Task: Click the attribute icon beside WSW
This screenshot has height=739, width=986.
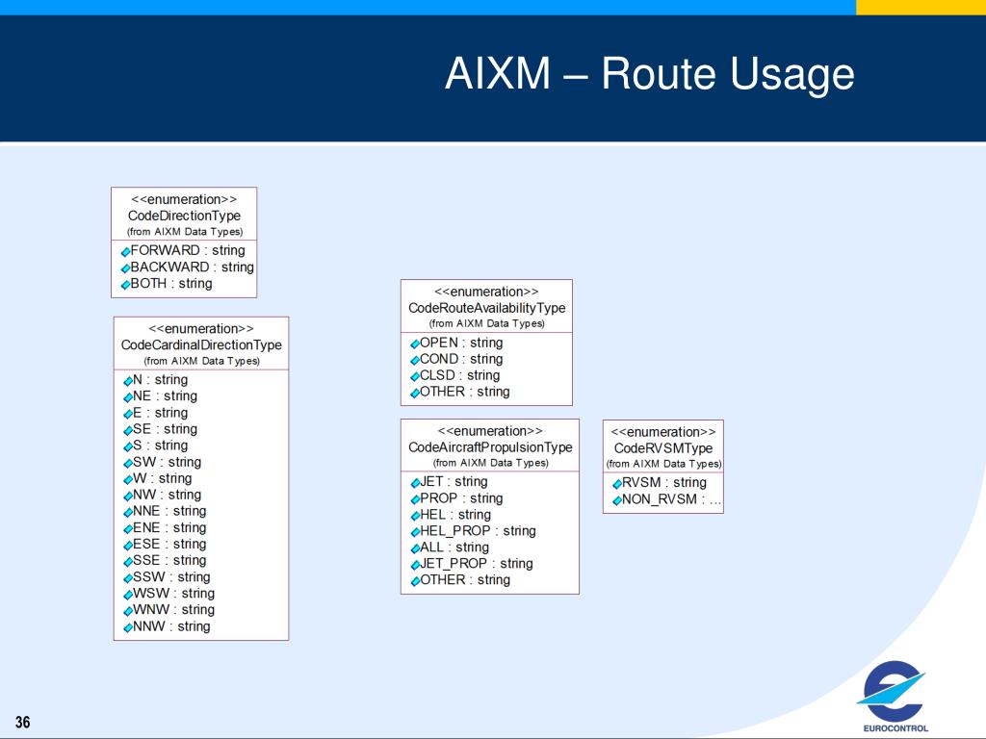Action: (128, 595)
